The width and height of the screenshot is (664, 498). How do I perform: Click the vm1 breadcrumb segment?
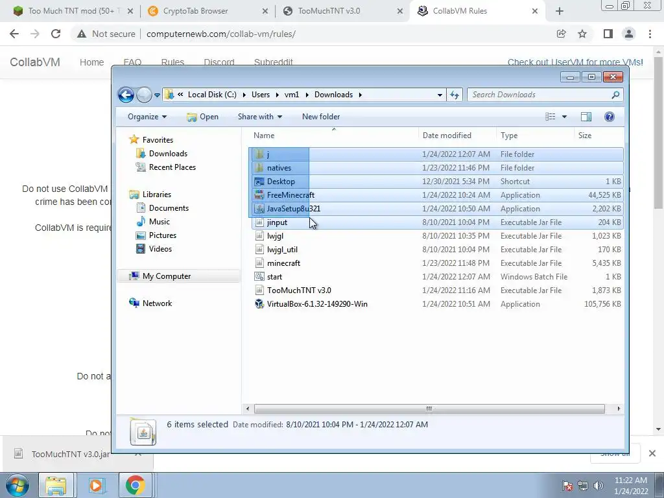[x=292, y=95]
